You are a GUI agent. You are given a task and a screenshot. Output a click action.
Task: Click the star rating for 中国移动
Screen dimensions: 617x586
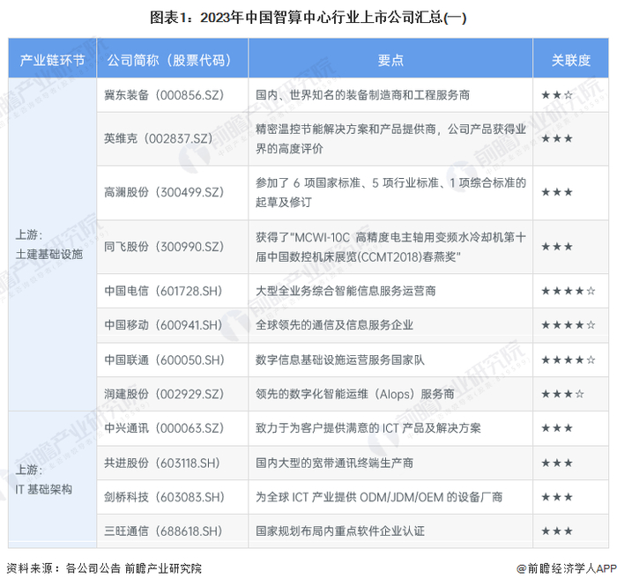(569, 325)
